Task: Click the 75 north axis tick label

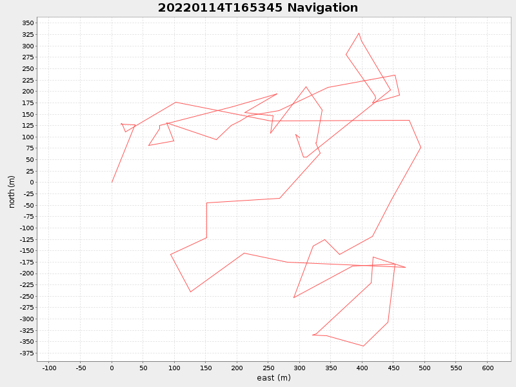Action: click(x=30, y=148)
